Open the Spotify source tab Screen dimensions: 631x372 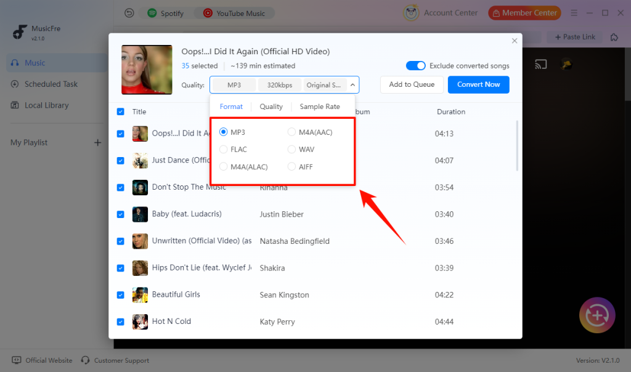(165, 14)
